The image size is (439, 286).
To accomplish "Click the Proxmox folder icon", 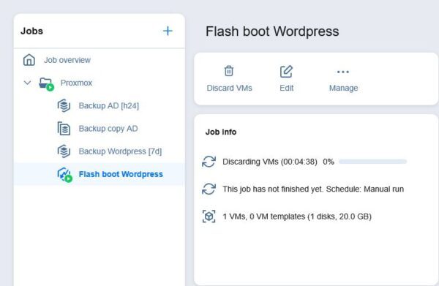I will [x=46, y=83].
